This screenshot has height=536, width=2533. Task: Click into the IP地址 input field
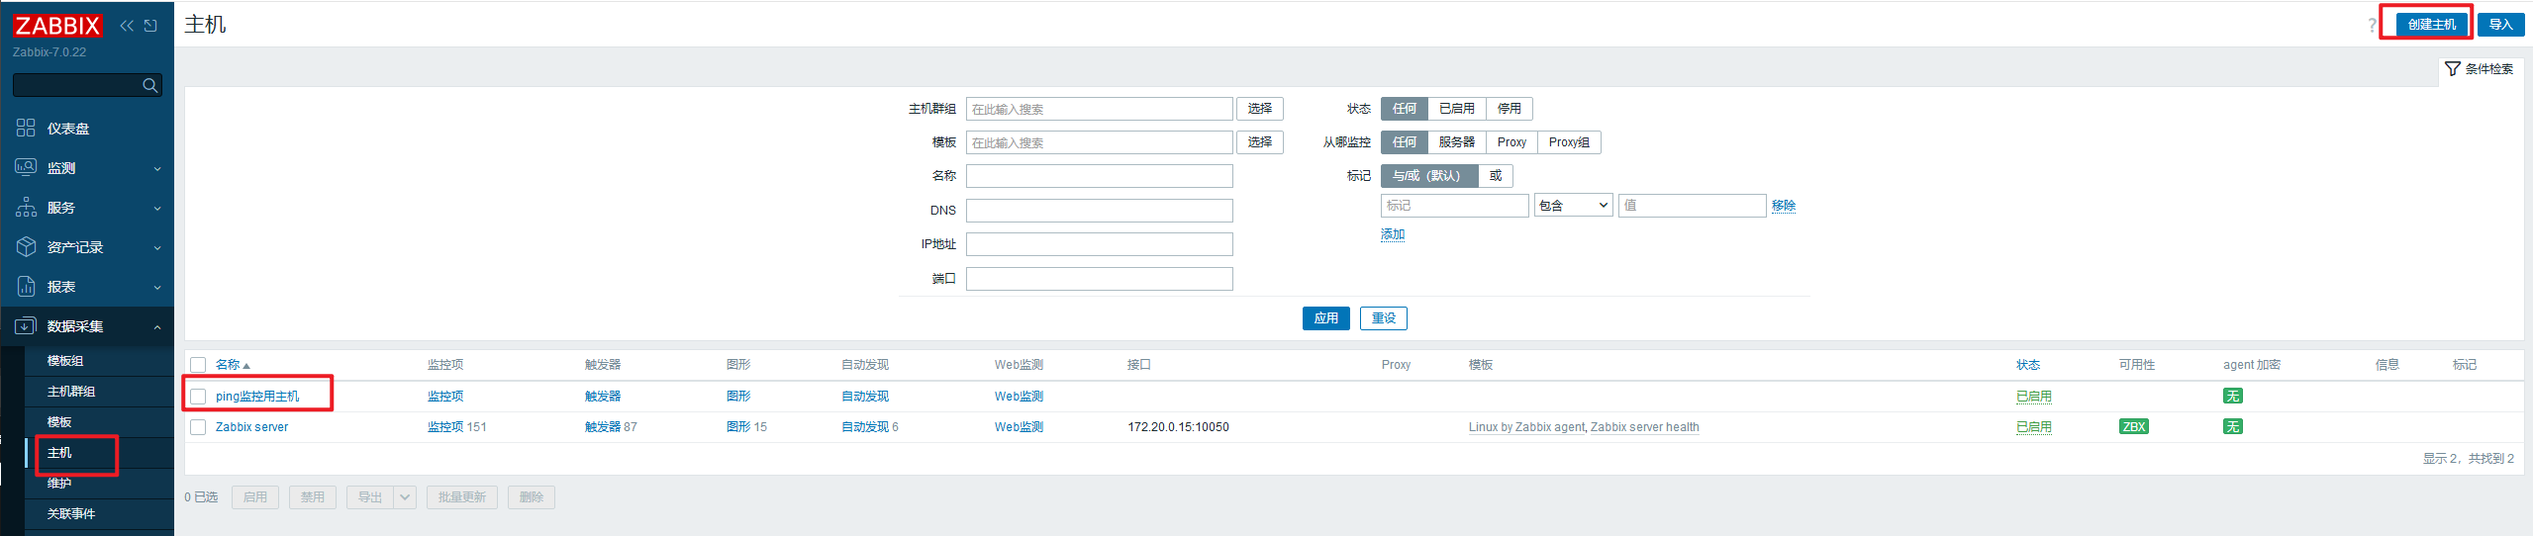[1099, 244]
